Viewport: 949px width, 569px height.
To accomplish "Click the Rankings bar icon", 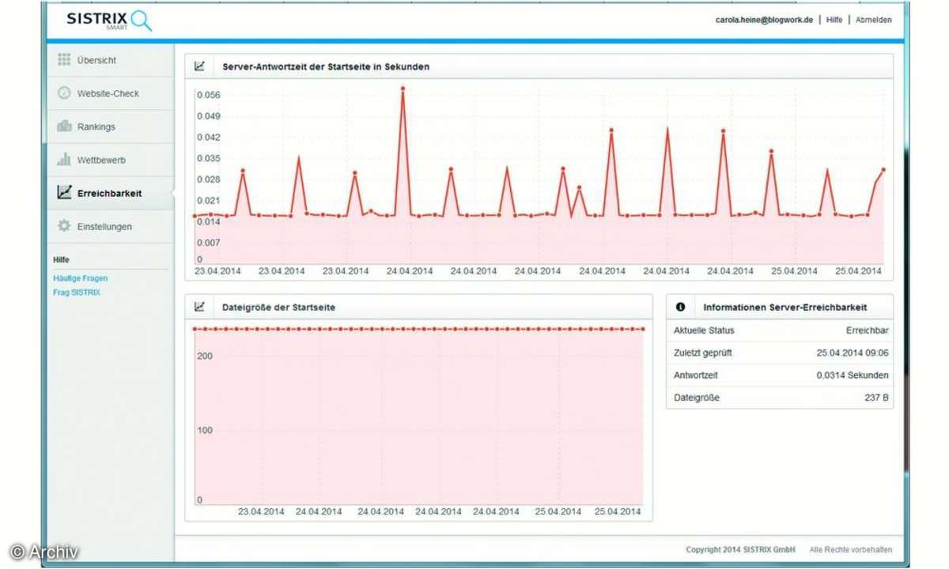I will pyautogui.click(x=65, y=126).
